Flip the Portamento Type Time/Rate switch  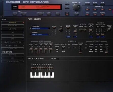click(x=96, y=49)
